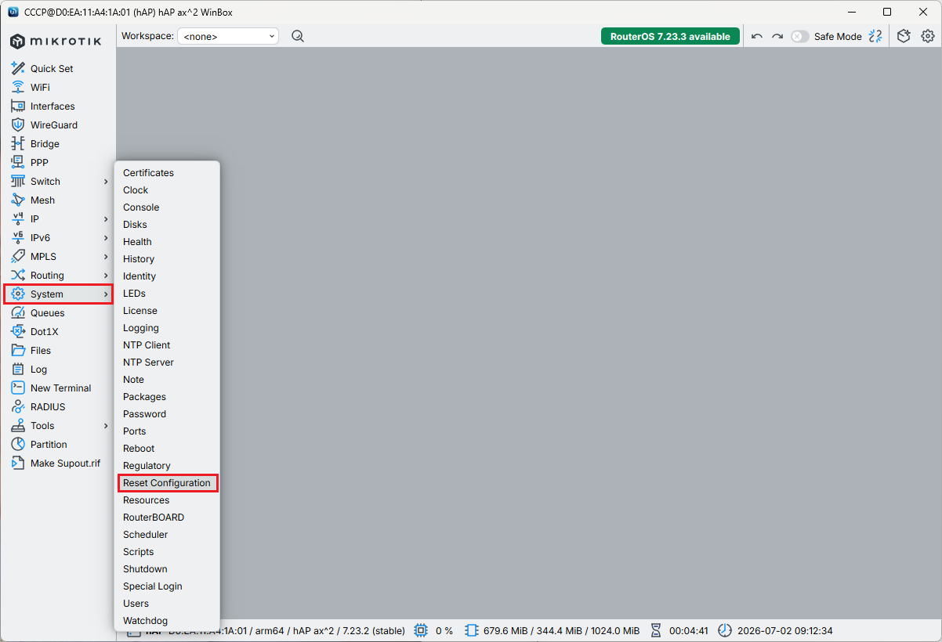942x642 pixels.
Task: Select Packages in System menu
Action: click(144, 397)
